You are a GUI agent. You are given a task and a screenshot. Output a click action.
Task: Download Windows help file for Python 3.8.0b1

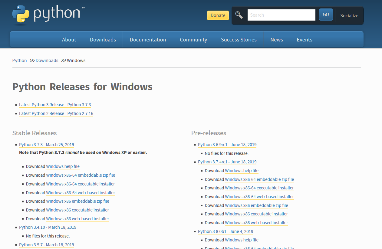242,240
